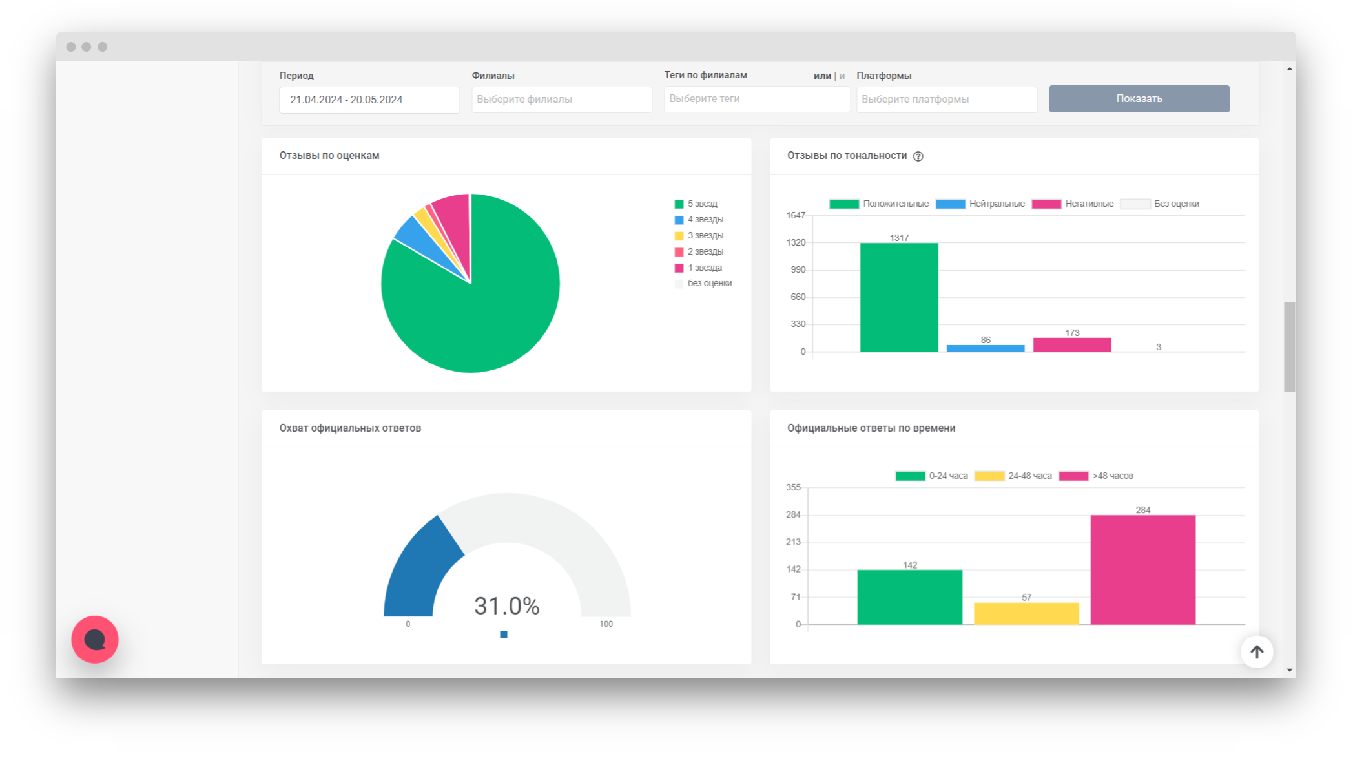Toggle '1 звезда' legend item
This screenshot has height=758, width=1353.
[x=698, y=268]
